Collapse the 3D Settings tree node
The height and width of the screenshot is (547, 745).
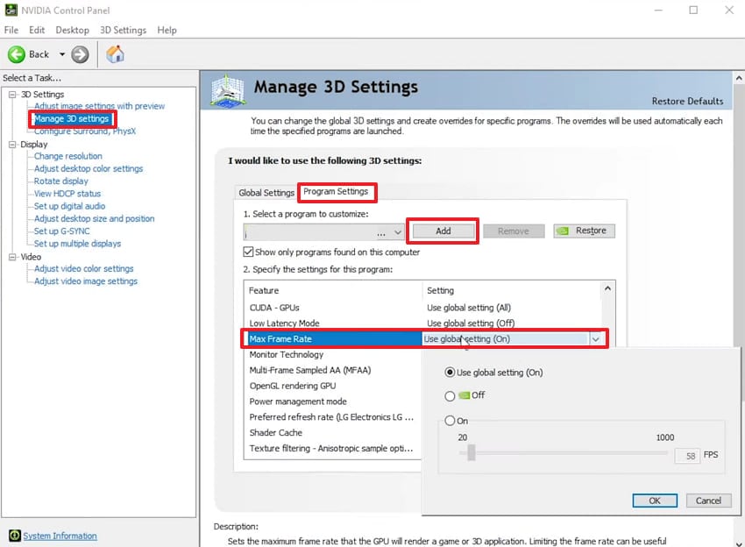(x=12, y=94)
